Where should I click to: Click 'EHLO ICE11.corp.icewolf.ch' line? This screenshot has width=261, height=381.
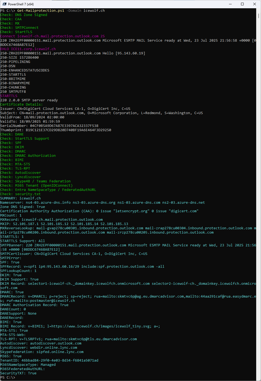pyautogui.click(x=28, y=49)
